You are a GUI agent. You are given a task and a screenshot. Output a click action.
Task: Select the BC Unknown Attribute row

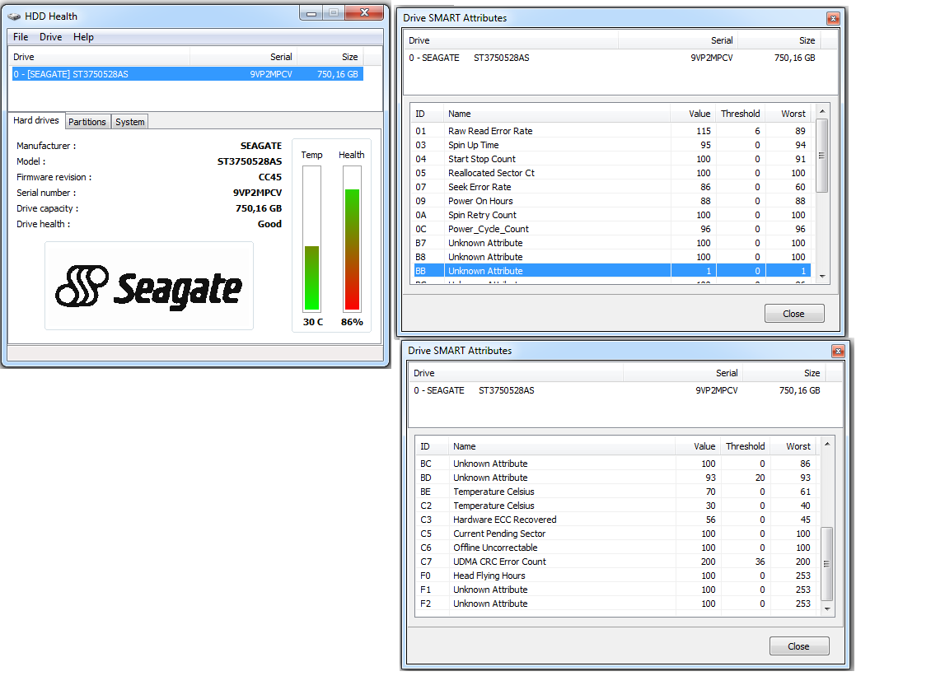pyautogui.click(x=616, y=464)
